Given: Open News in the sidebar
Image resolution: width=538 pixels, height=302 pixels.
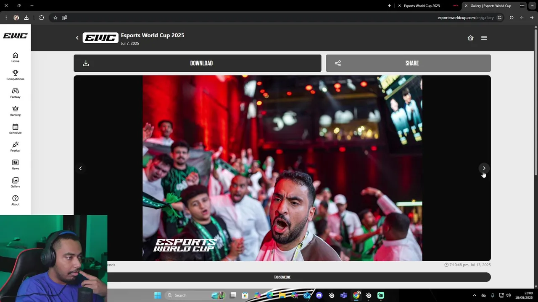Looking at the screenshot, I should pos(15,165).
